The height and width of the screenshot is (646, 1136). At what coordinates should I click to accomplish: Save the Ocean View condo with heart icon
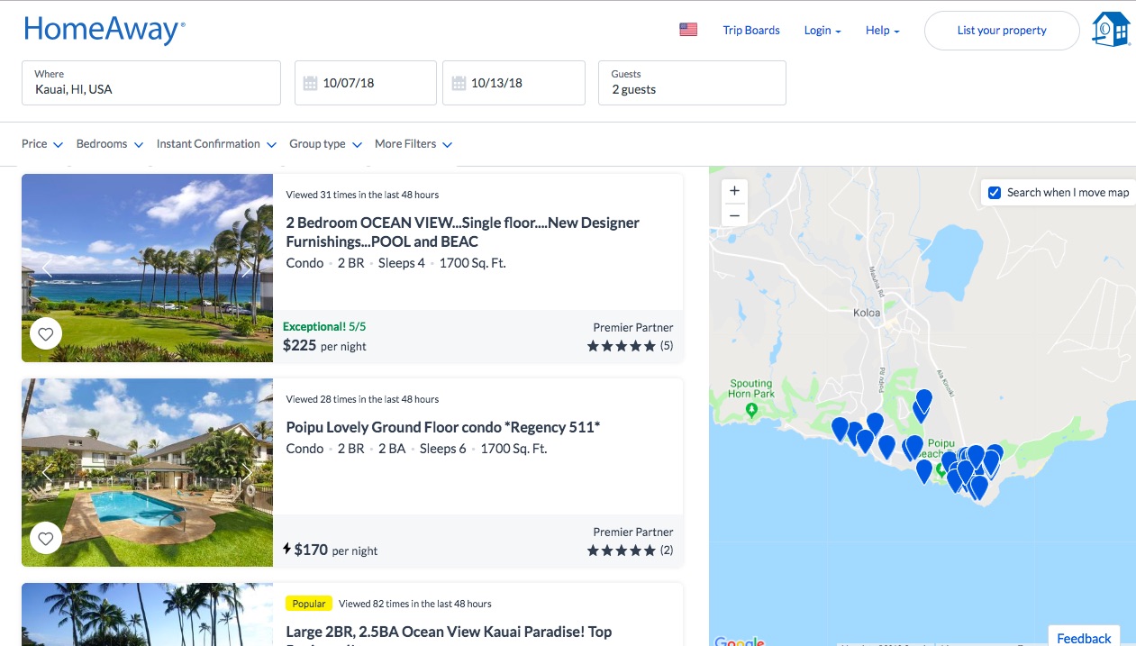46,334
